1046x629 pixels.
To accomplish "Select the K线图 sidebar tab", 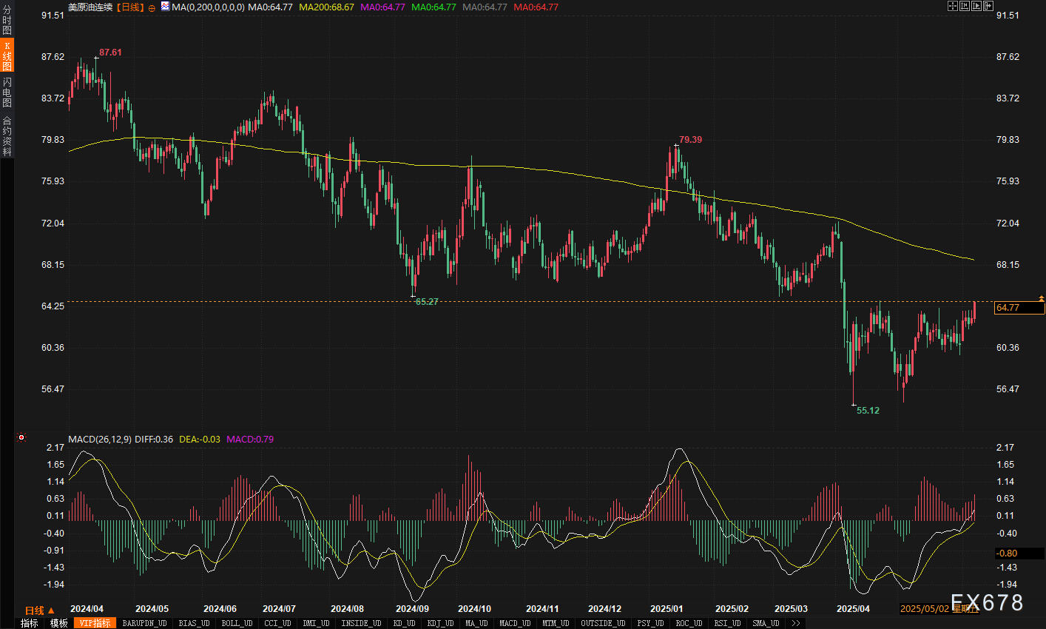I will click(x=7, y=56).
